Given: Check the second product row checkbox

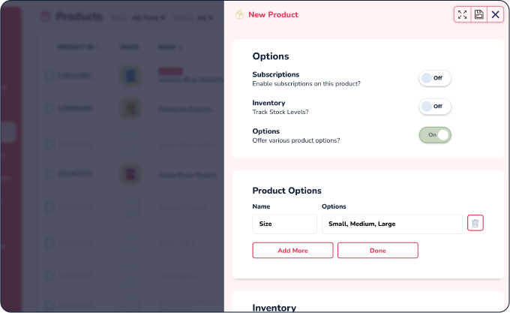Looking at the screenshot, I should click(49, 108).
